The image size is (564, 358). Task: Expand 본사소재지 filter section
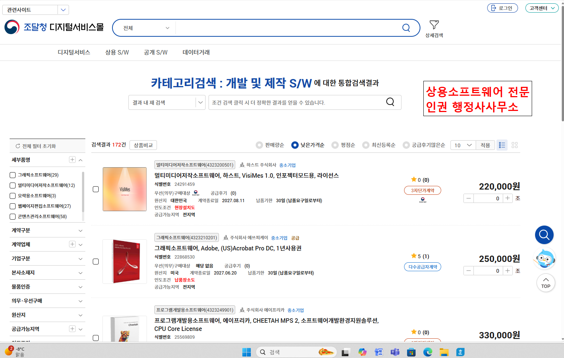[x=47, y=273]
